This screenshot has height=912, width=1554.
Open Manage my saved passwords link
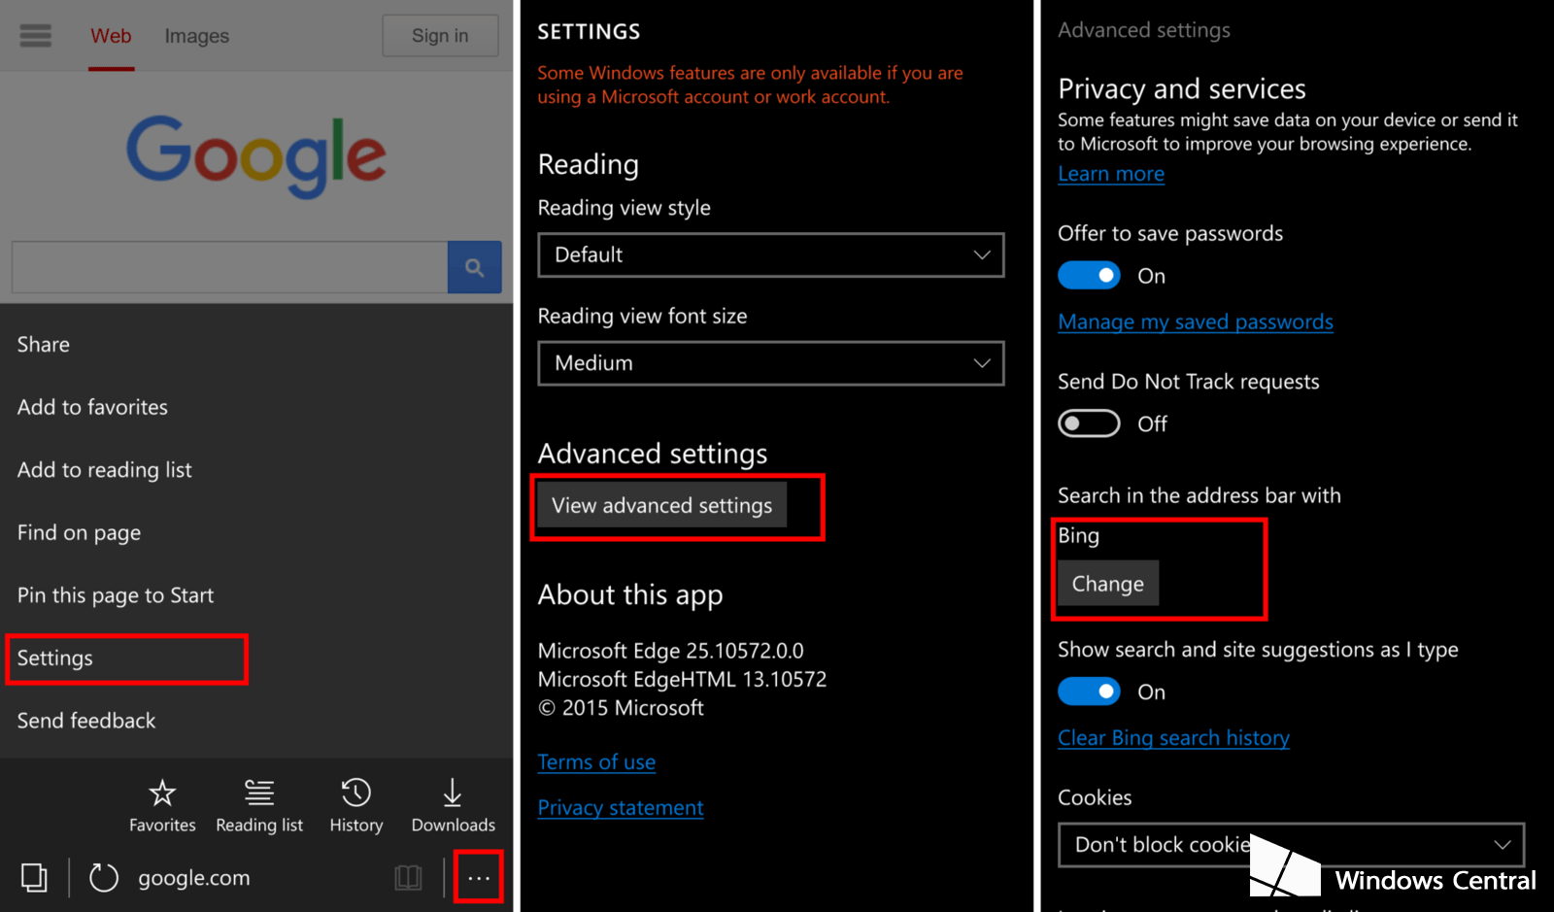click(x=1196, y=321)
